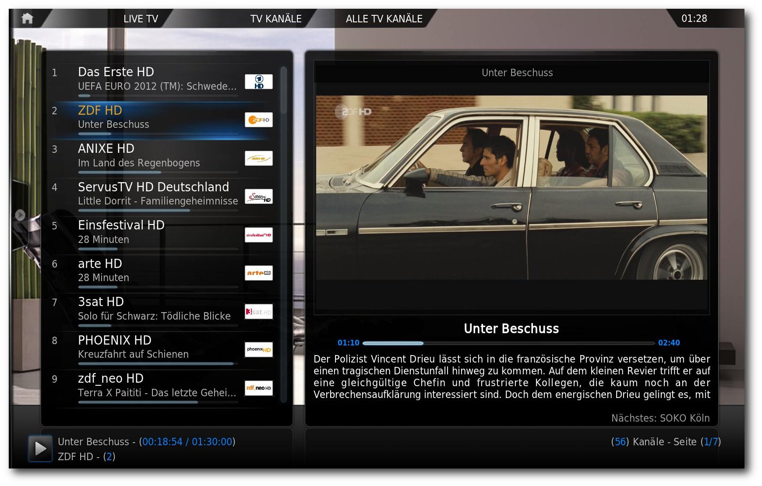Open the TV KANÄLE breadcrumb tab

[276, 19]
